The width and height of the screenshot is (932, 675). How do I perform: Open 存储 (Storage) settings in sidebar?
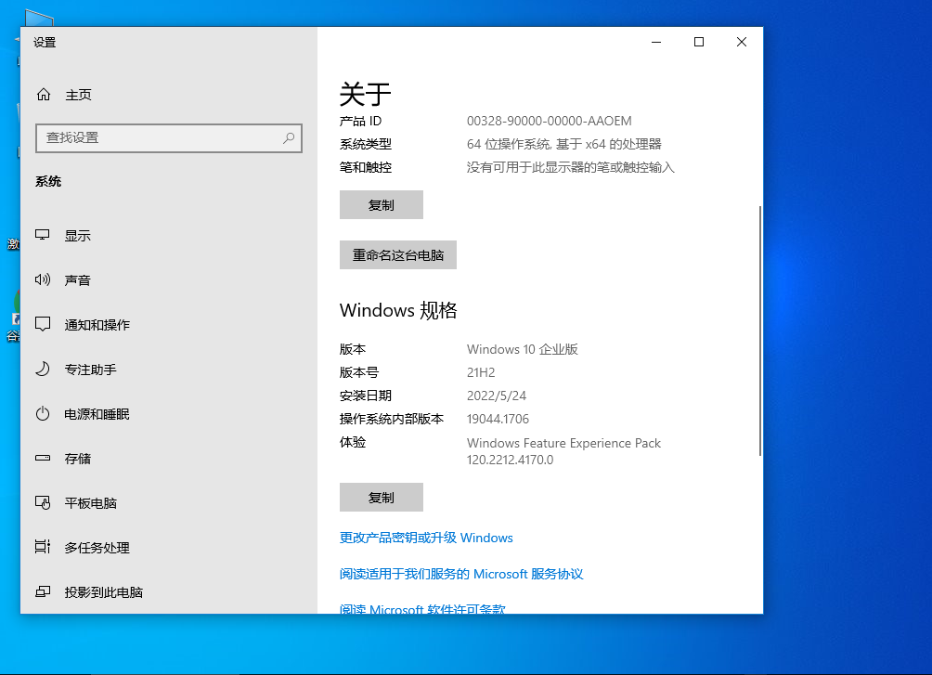(x=76, y=458)
